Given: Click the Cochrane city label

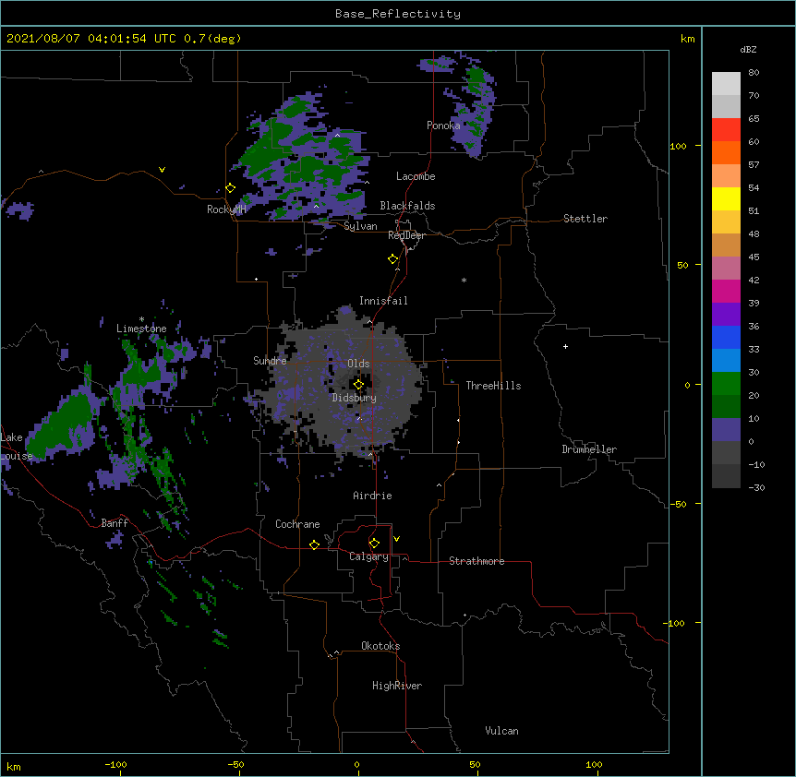Looking at the screenshot, I should (x=297, y=524).
